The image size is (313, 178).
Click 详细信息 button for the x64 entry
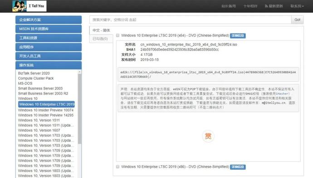(x=238, y=35)
